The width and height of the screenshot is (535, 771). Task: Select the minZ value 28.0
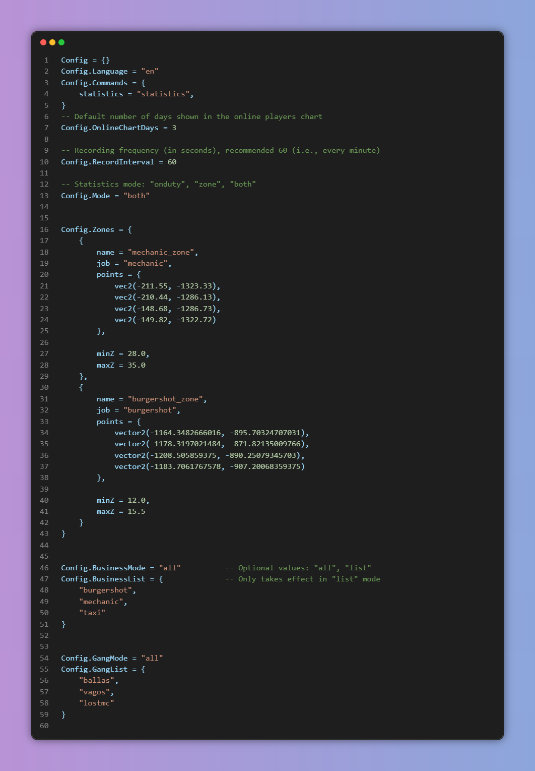tap(137, 353)
